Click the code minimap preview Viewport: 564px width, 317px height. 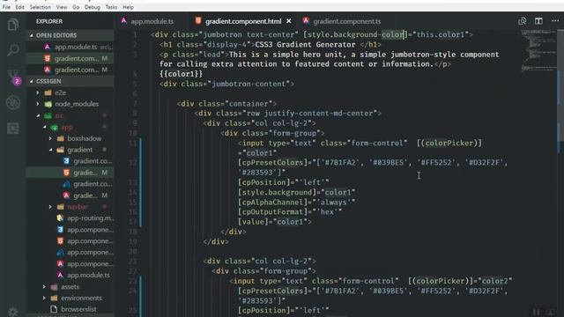tap(538, 50)
